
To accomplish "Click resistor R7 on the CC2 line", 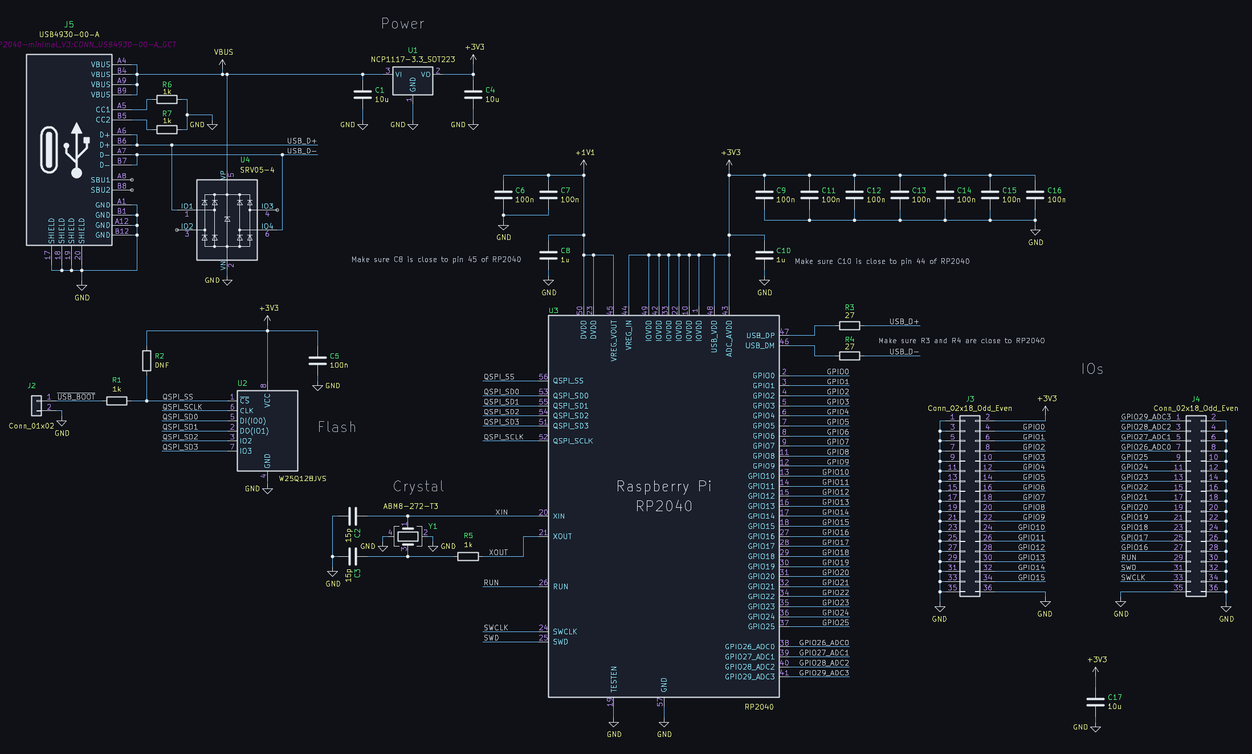I will point(167,129).
